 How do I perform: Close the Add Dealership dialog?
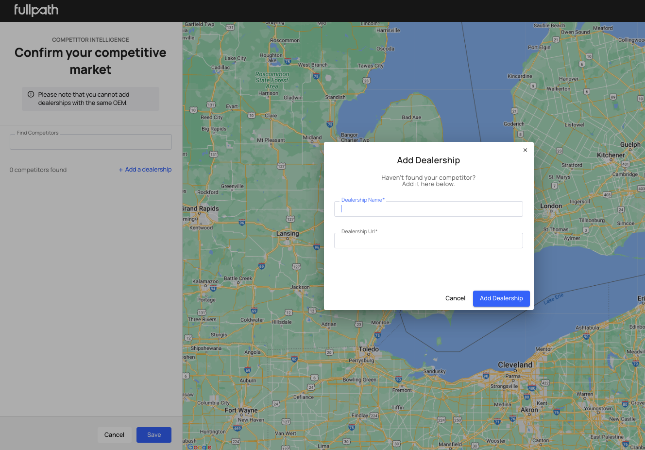525,150
